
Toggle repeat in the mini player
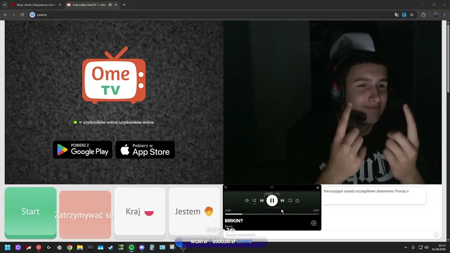pyautogui.click(x=290, y=201)
